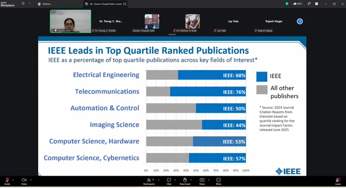This screenshot has width=346, height=188.
Task: Click the Zoom Workplace logo
Action: [x=7, y=4]
